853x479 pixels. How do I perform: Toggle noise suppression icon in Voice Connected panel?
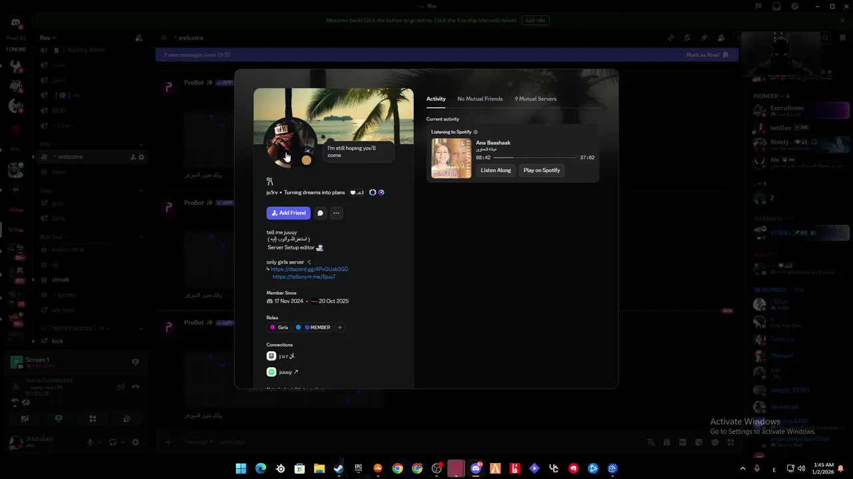[121, 387]
